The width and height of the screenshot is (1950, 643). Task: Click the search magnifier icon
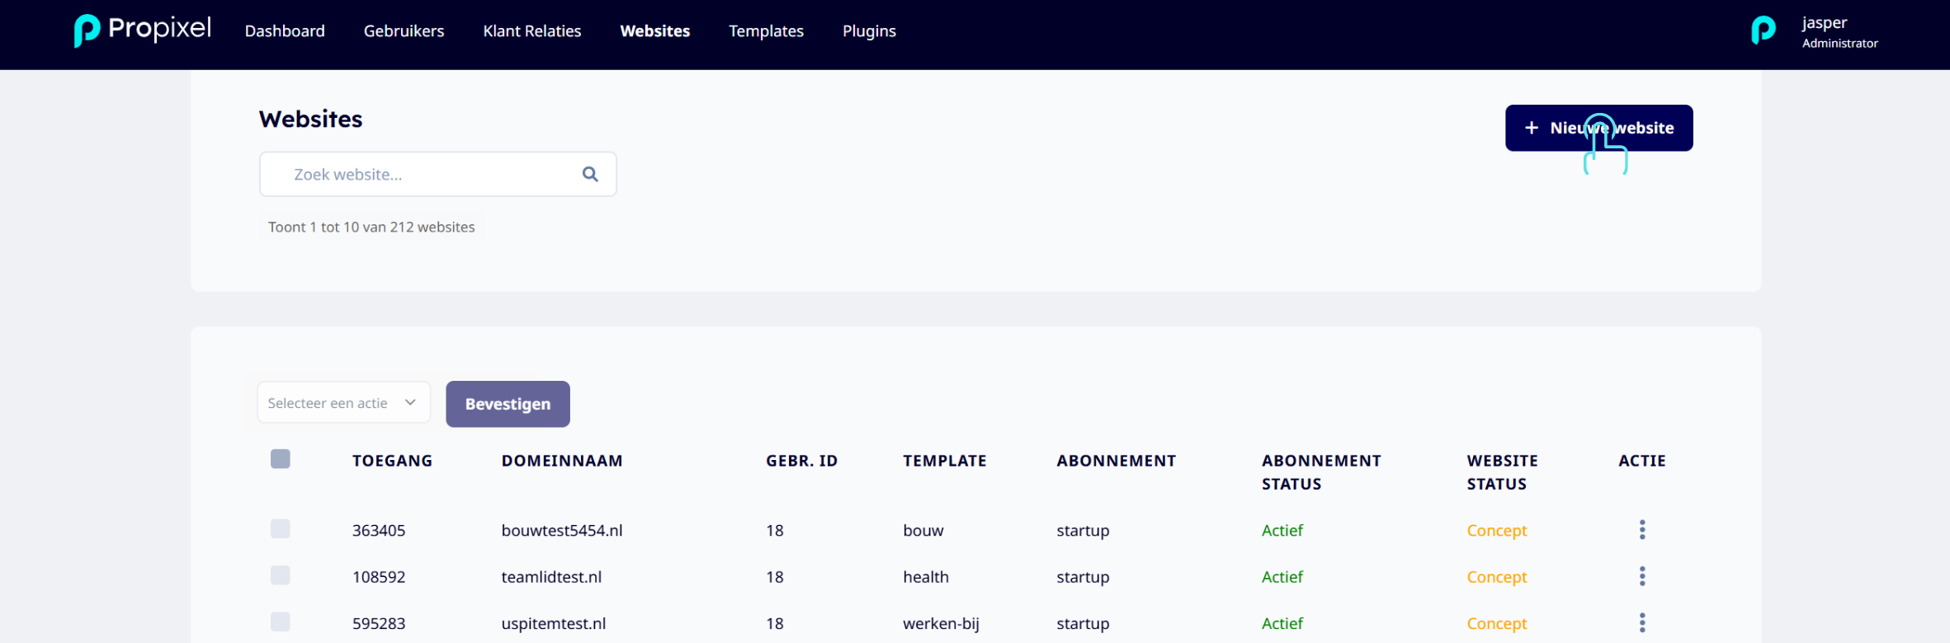click(590, 174)
